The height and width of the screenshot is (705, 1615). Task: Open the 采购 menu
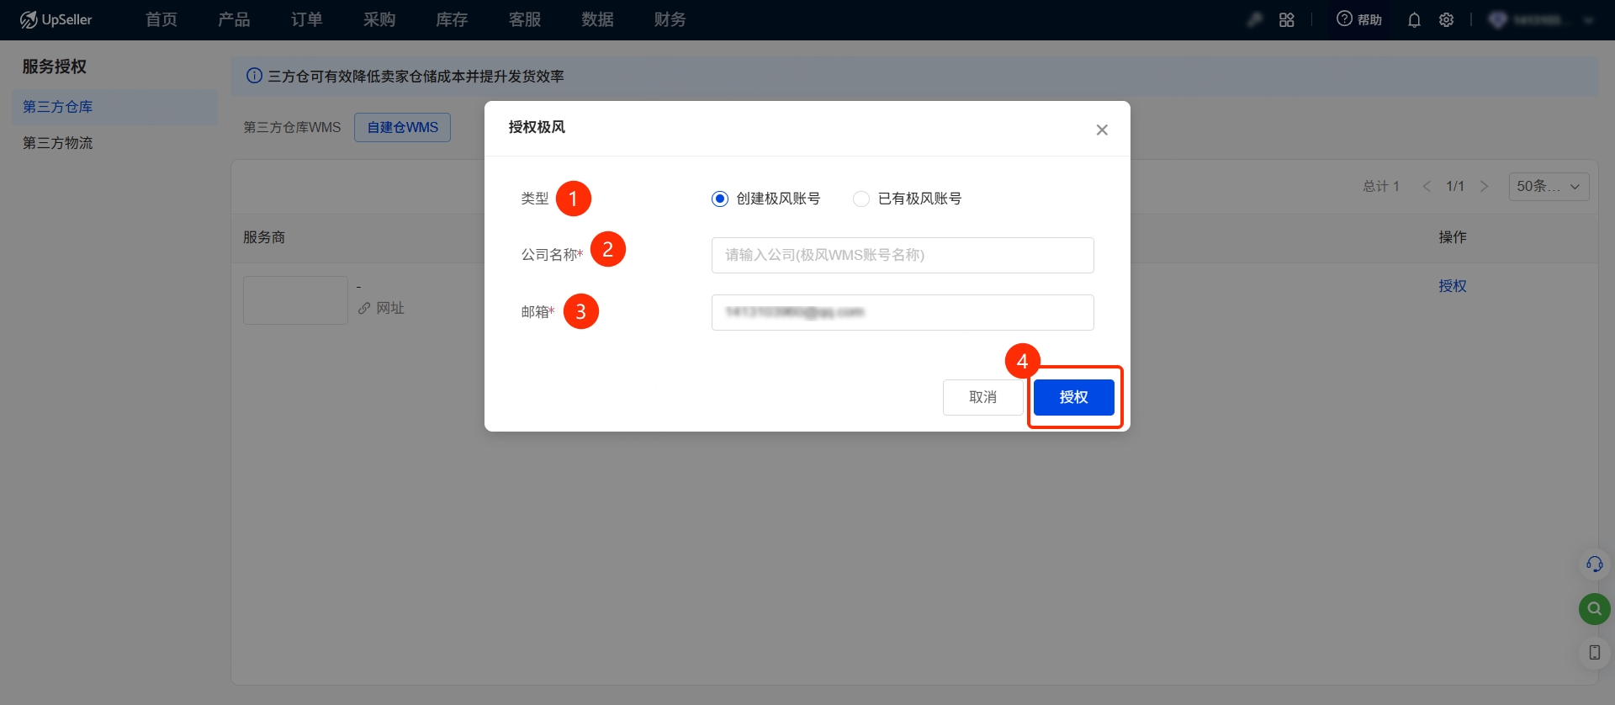pyautogui.click(x=379, y=19)
